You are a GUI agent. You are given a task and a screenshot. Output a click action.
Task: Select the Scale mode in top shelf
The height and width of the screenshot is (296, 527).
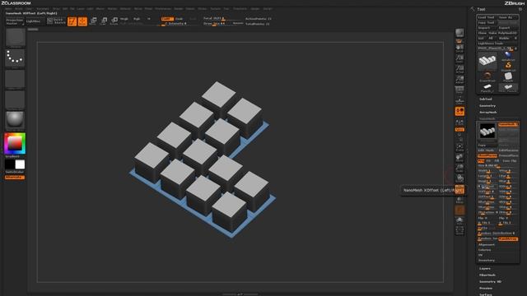(104, 21)
